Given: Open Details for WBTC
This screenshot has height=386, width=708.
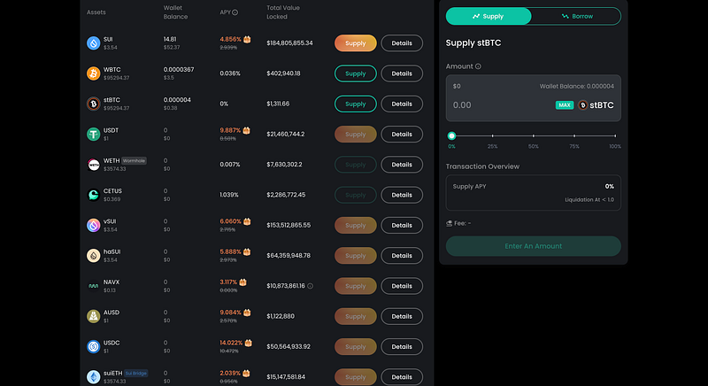Looking at the screenshot, I should point(402,73).
